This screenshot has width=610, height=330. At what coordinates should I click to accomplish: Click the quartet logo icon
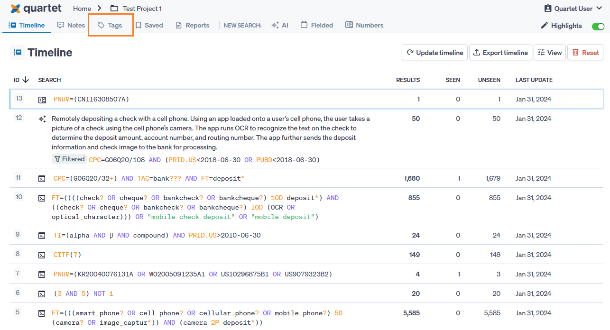[15, 9]
